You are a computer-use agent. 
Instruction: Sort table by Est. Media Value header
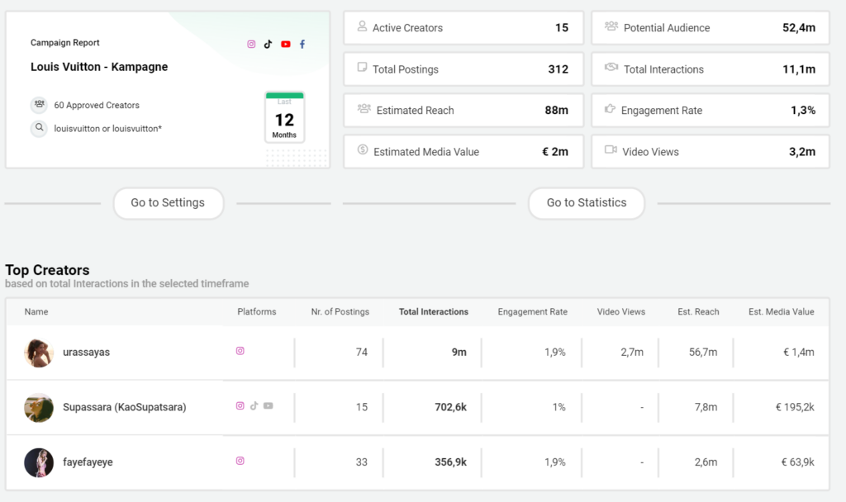[x=781, y=312]
